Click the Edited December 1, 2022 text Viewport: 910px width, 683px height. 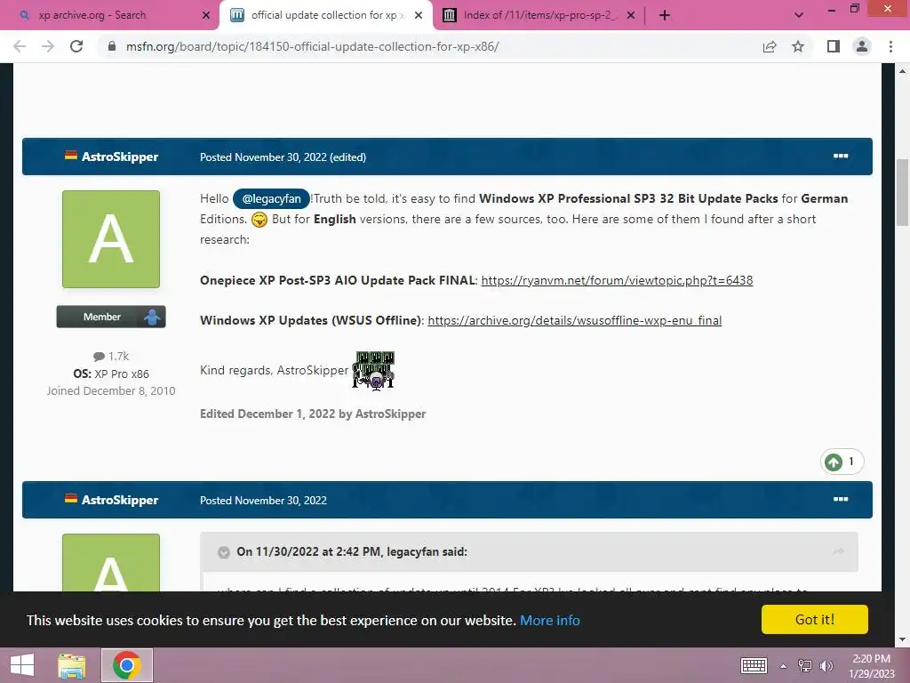click(x=313, y=414)
